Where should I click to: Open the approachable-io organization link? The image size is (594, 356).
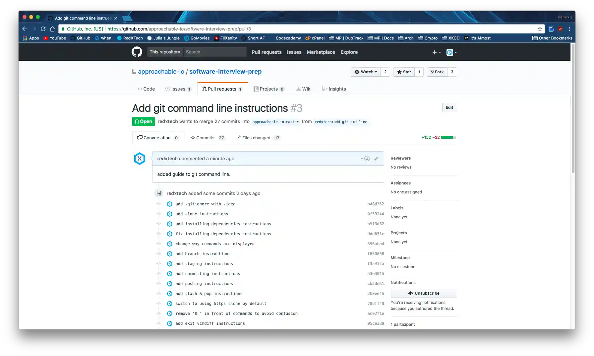[x=161, y=72]
